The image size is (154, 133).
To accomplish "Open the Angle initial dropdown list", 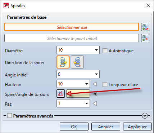I will tap(96, 74).
